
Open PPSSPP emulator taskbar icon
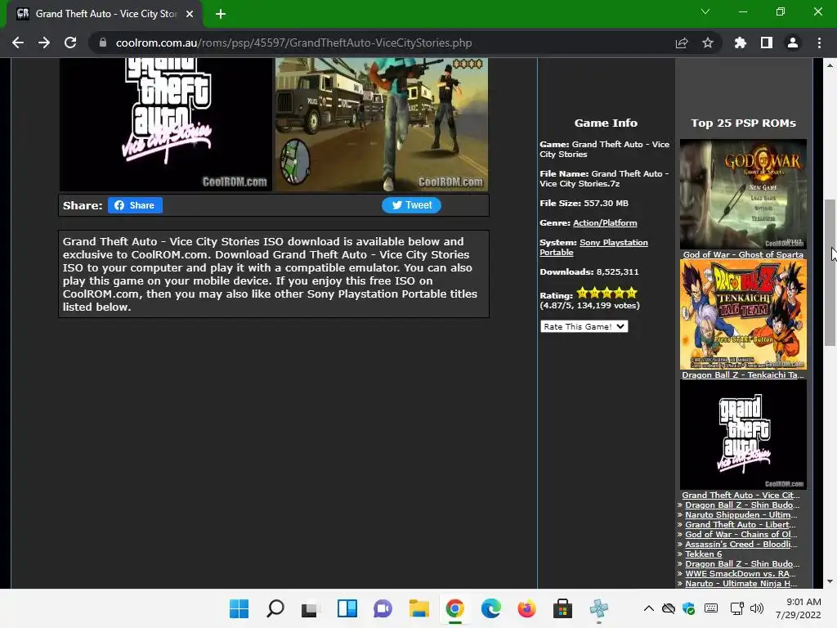[599, 608]
